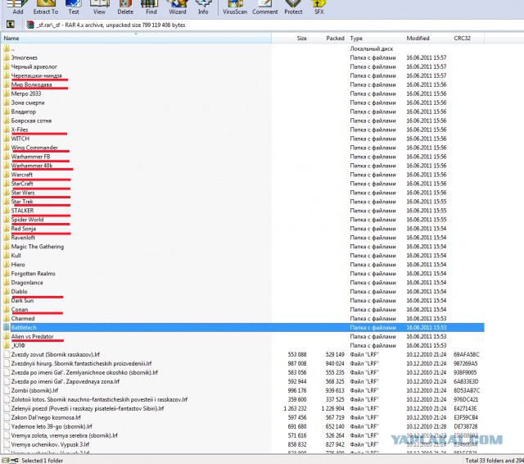The height and width of the screenshot is (464, 524).
Task: Click the Protect archive icon
Action: pyautogui.click(x=293, y=7)
